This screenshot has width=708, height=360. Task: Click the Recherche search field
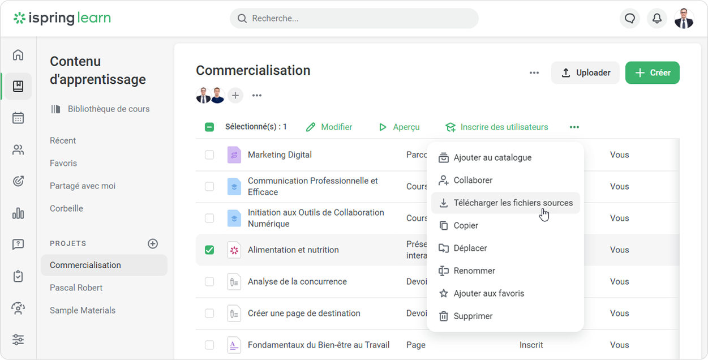point(354,19)
